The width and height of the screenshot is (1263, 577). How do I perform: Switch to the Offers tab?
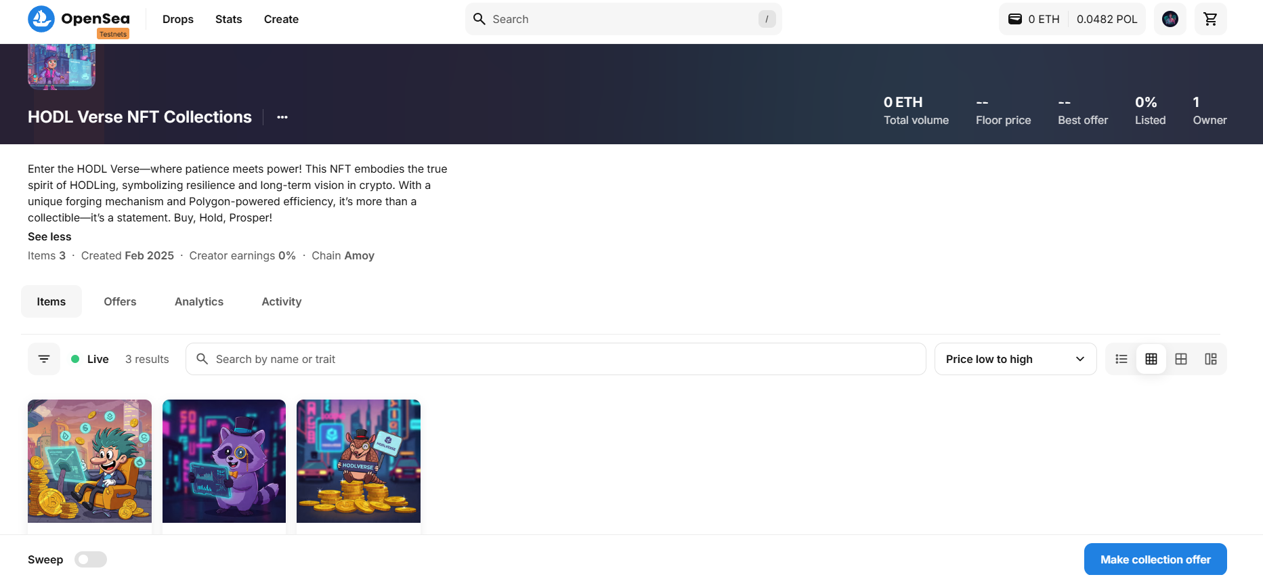point(120,301)
